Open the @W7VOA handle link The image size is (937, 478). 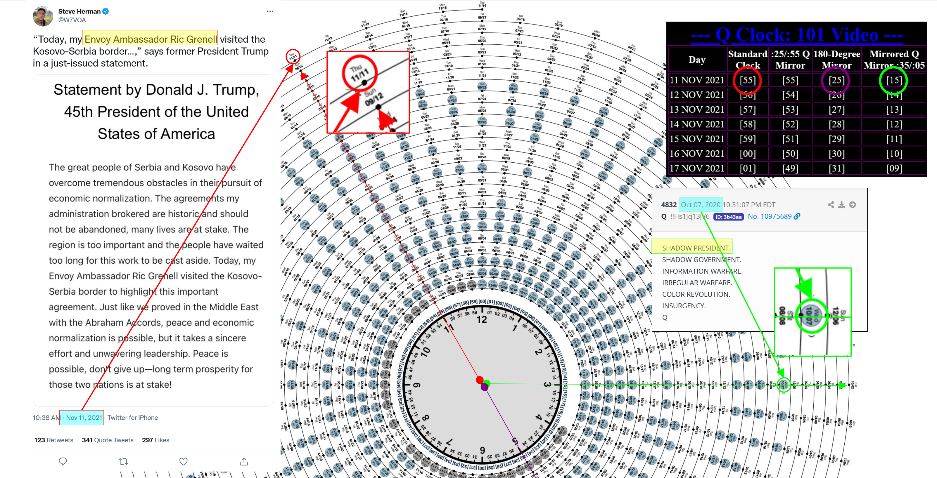coord(72,20)
